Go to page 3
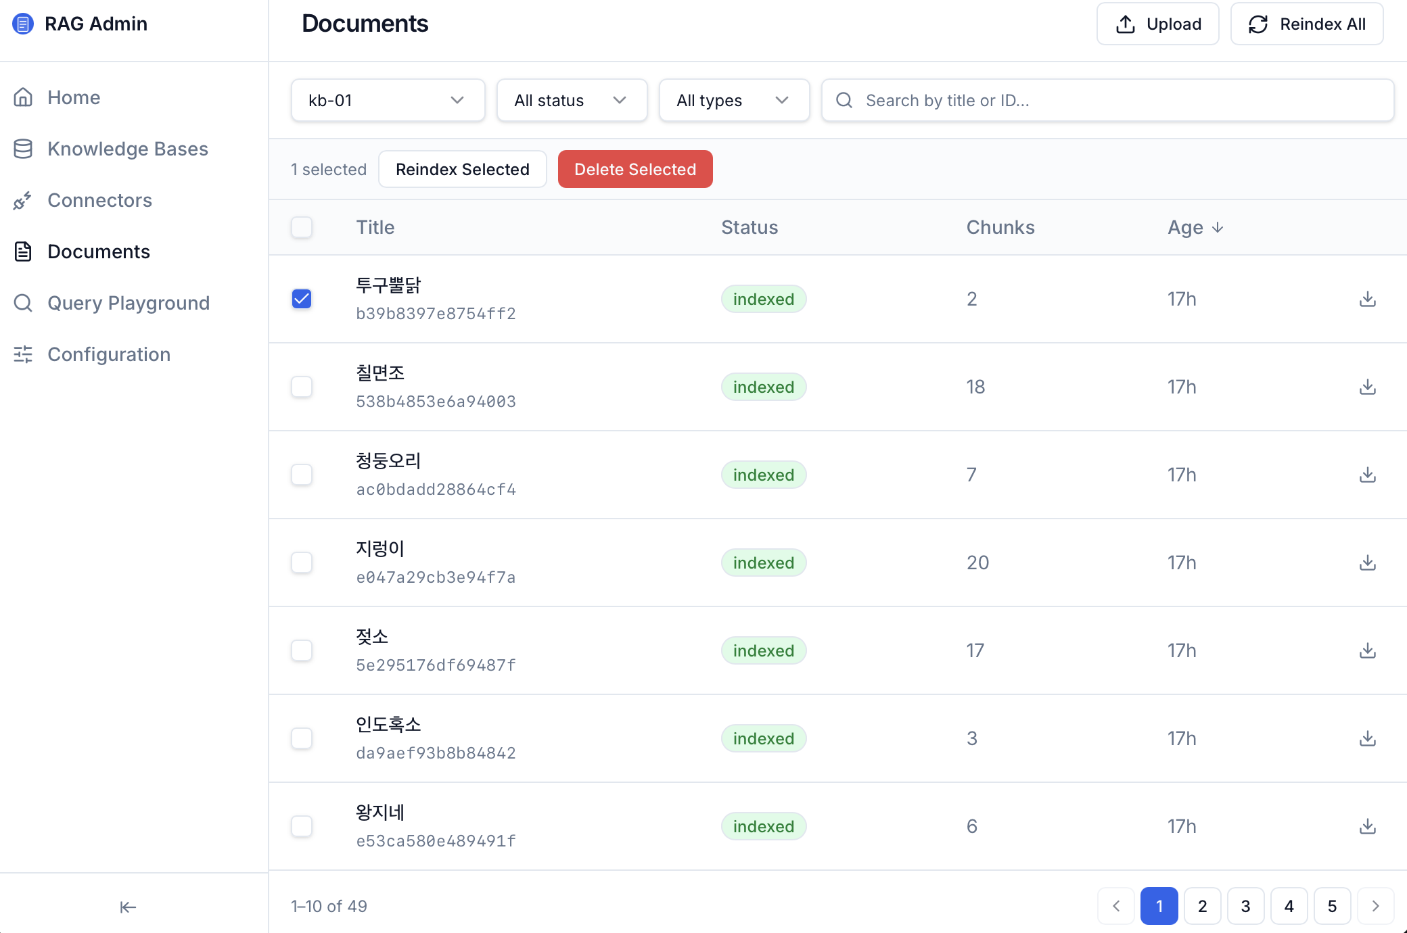The image size is (1407, 933). click(x=1246, y=906)
